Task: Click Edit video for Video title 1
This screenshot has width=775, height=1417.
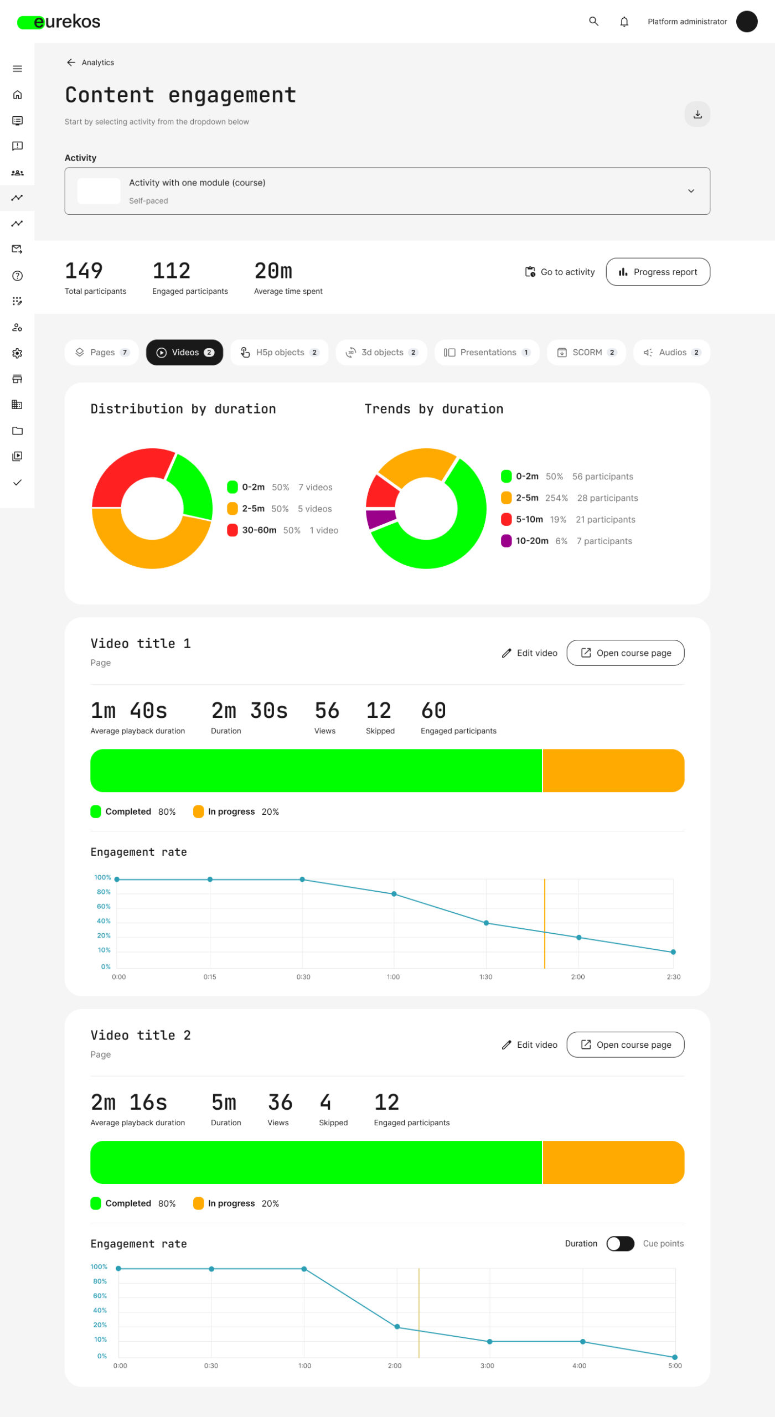Action: pos(529,653)
